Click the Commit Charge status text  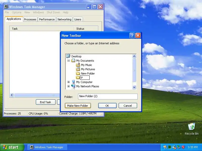coord(78,114)
